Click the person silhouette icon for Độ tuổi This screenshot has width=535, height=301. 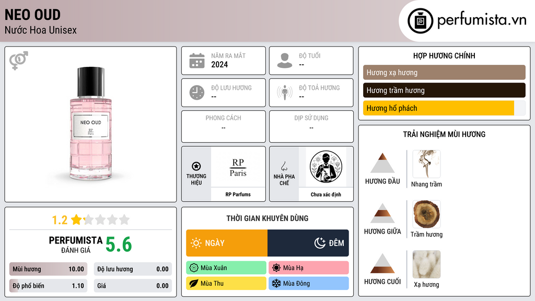pyautogui.click(x=285, y=61)
